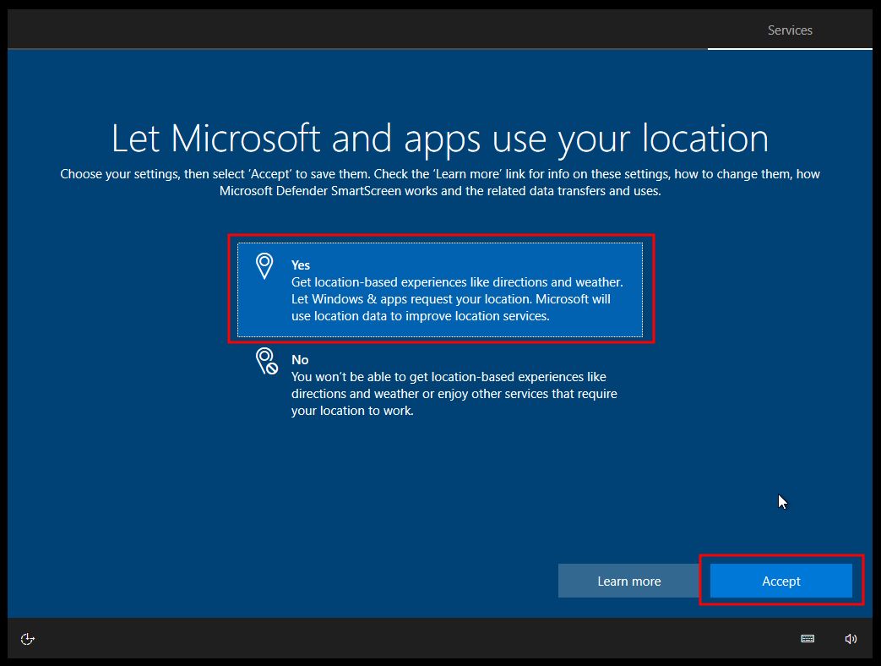Click the instruction text starting 'Choose your settings'
The height and width of the screenshot is (666, 881).
pos(440,183)
